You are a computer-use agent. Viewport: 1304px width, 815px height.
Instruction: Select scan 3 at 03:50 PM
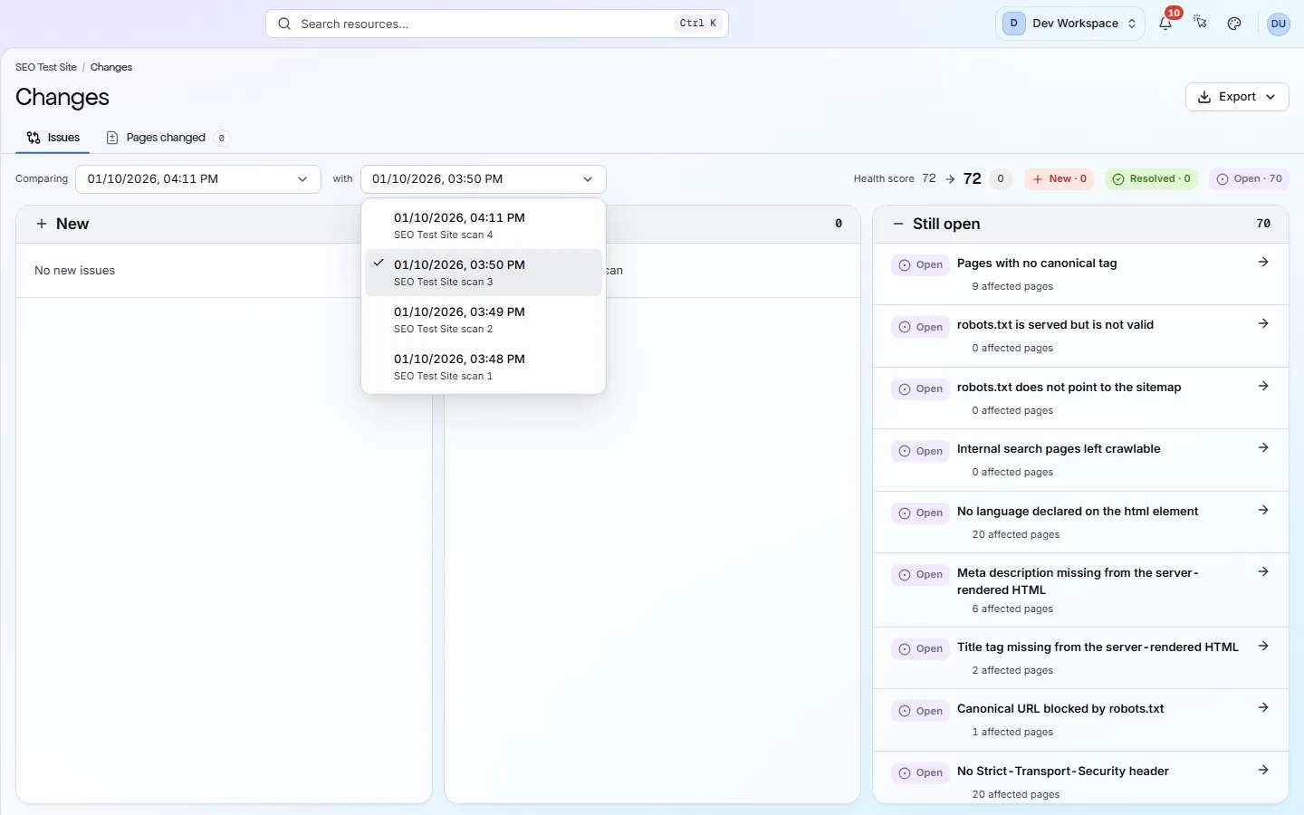click(x=484, y=273)
